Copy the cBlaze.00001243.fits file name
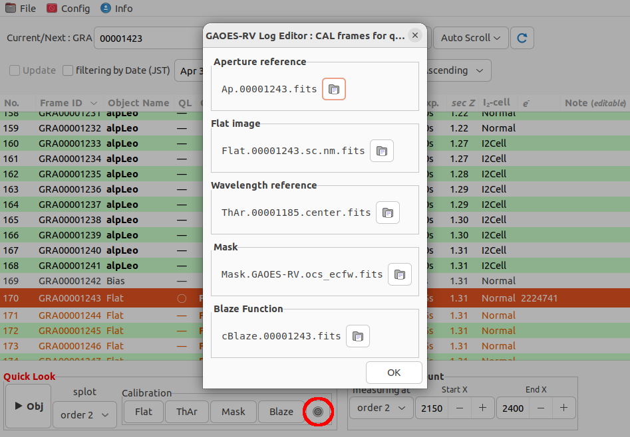 [358, 336]
